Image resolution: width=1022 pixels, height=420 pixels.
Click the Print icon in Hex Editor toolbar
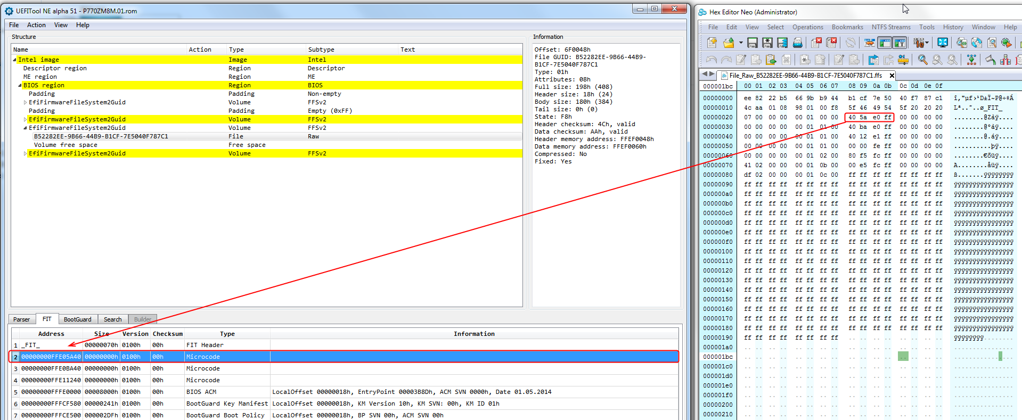click(798, 43)
